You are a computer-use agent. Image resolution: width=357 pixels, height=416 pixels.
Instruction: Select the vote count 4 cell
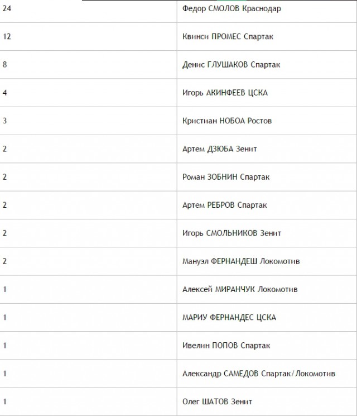(88, 93)
